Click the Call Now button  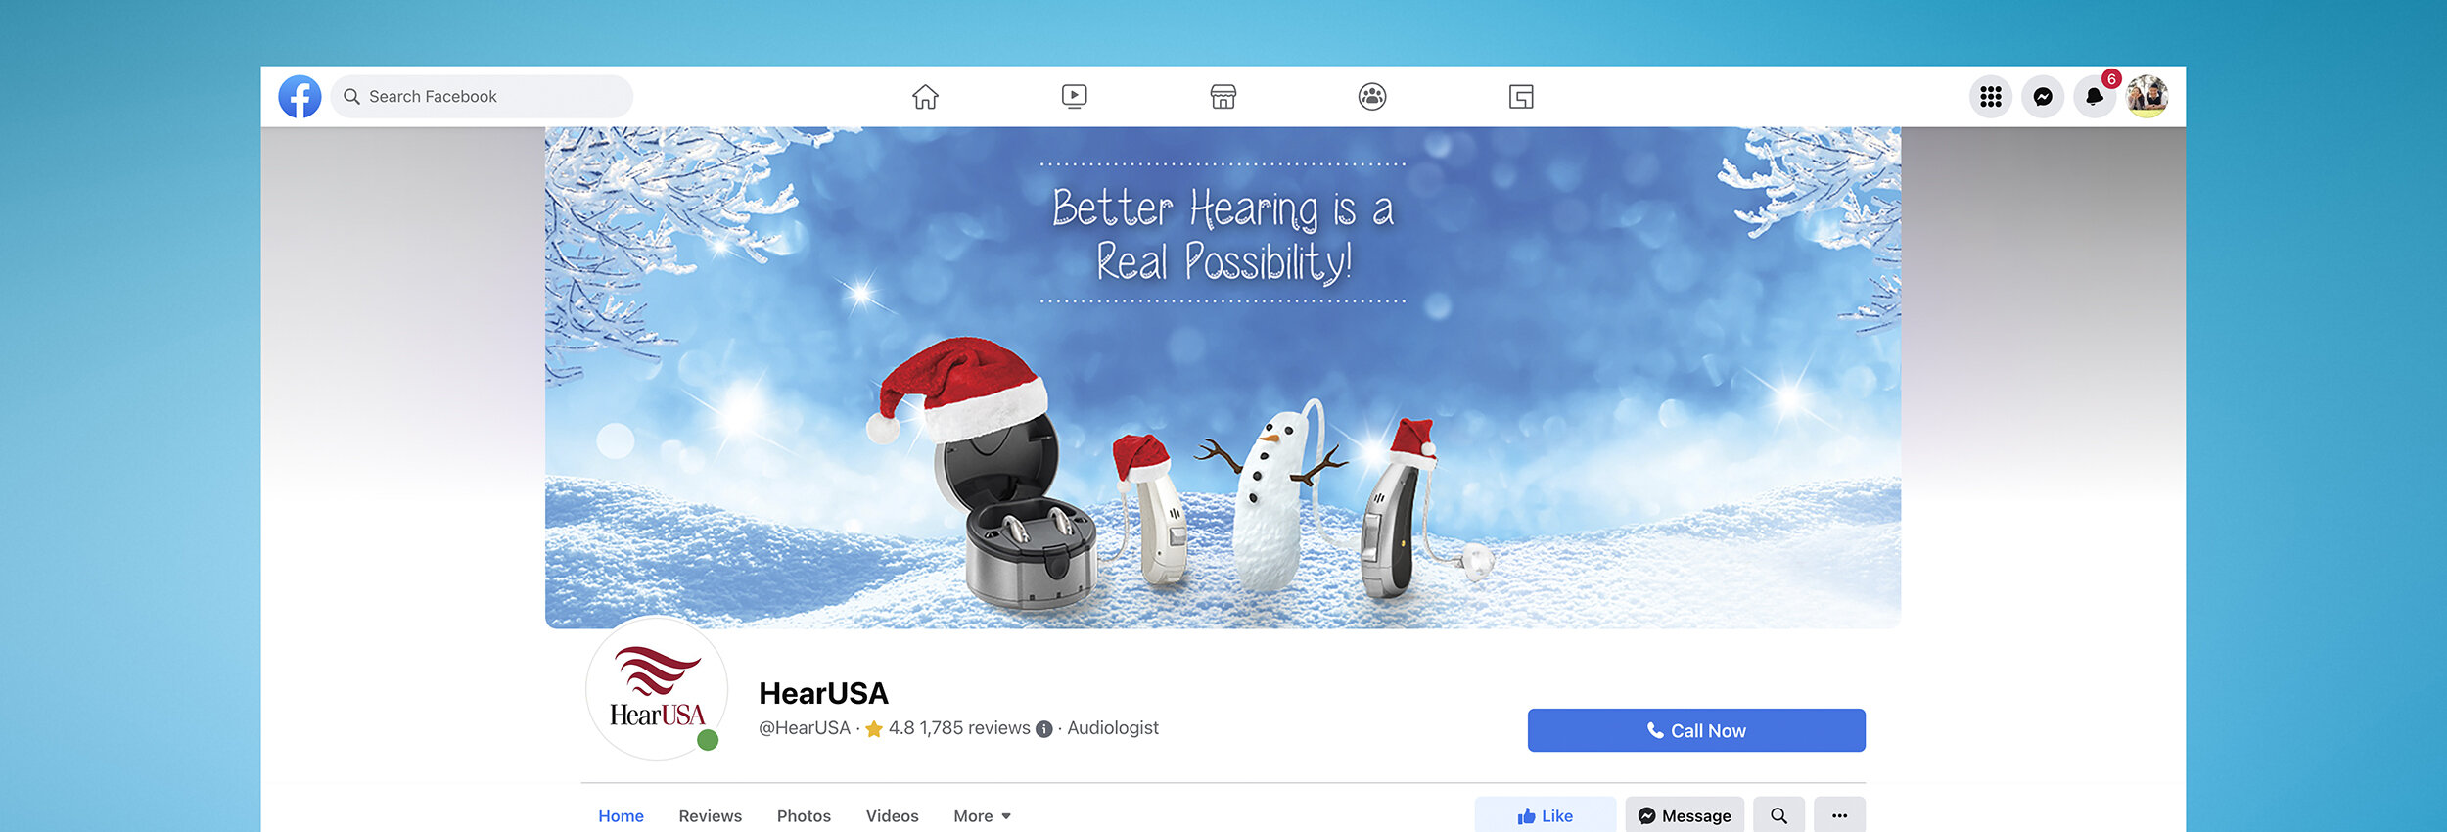1696,730
